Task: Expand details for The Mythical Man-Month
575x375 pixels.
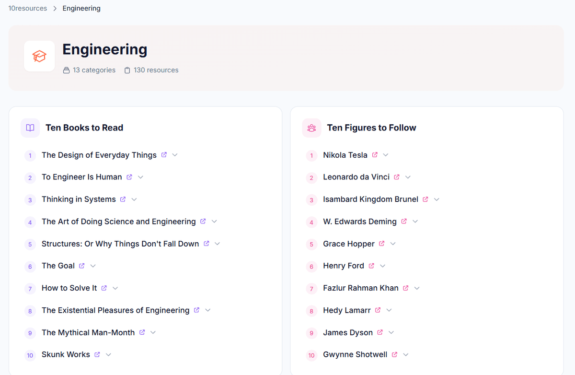Action: (x=153, y=332)
